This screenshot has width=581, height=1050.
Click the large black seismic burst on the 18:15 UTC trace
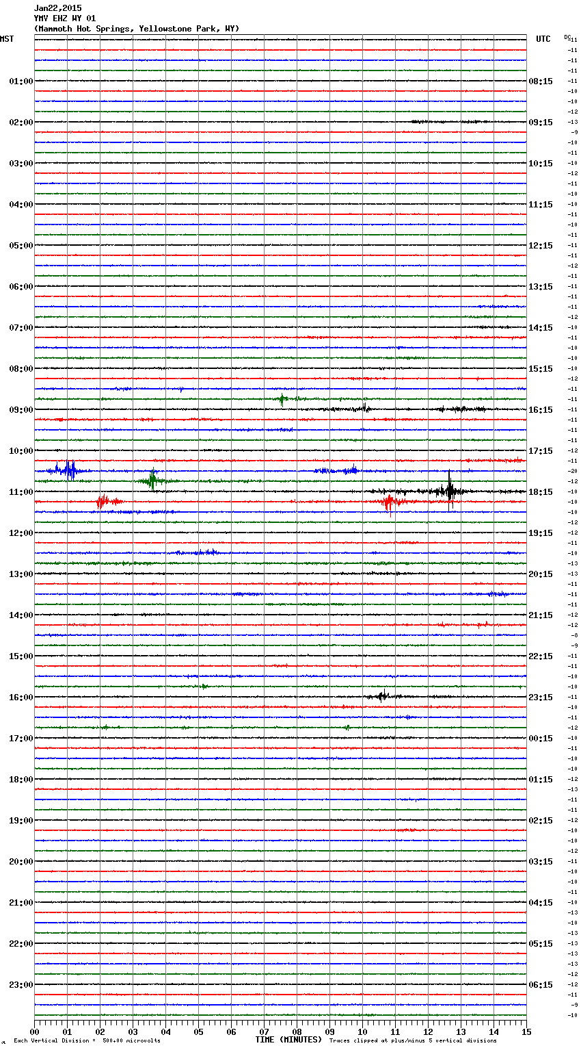(x=449, y=490)
